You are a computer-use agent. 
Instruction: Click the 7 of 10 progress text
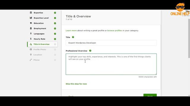69,19
